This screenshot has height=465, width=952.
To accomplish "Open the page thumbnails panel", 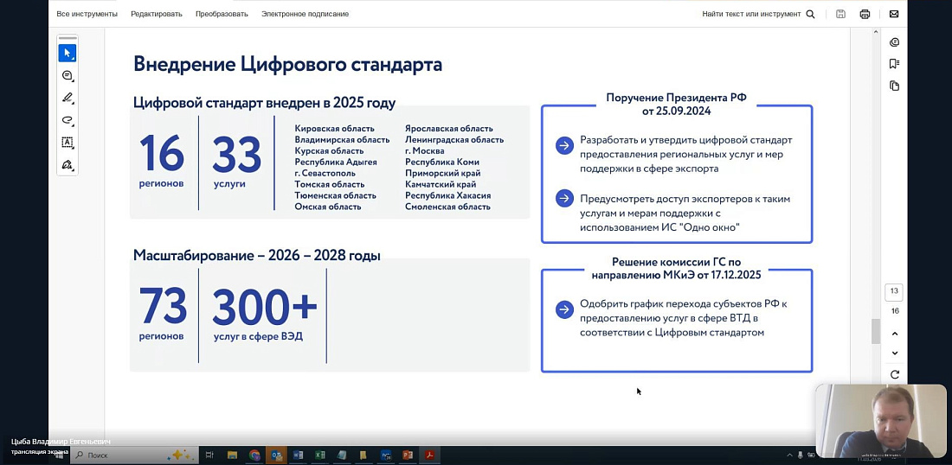I will pyautogui.click(x=894, y=86).
